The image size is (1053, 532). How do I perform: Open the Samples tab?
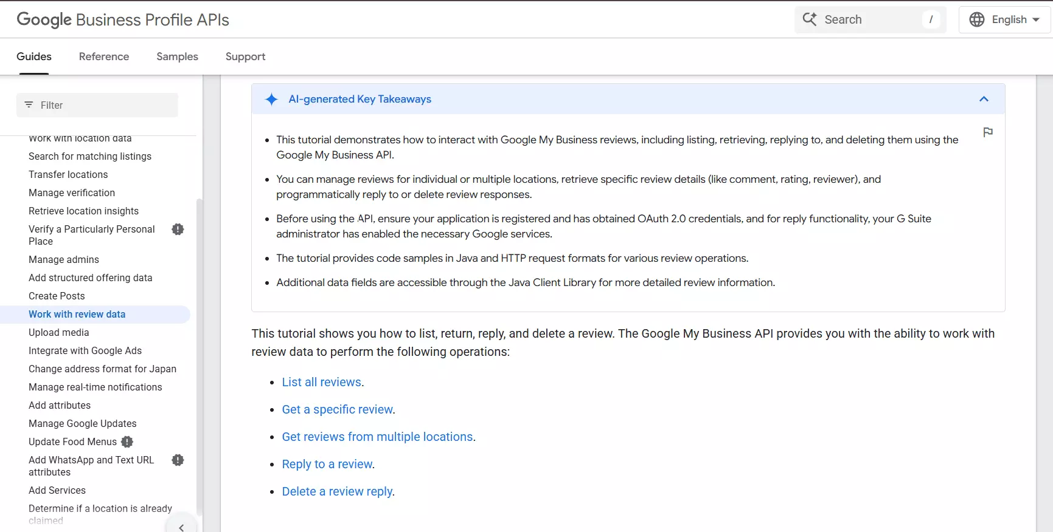tap(177, 56)
